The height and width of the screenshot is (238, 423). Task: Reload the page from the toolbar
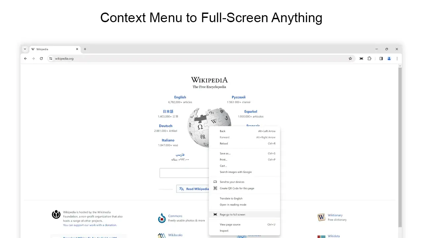[x=41, y=59]
